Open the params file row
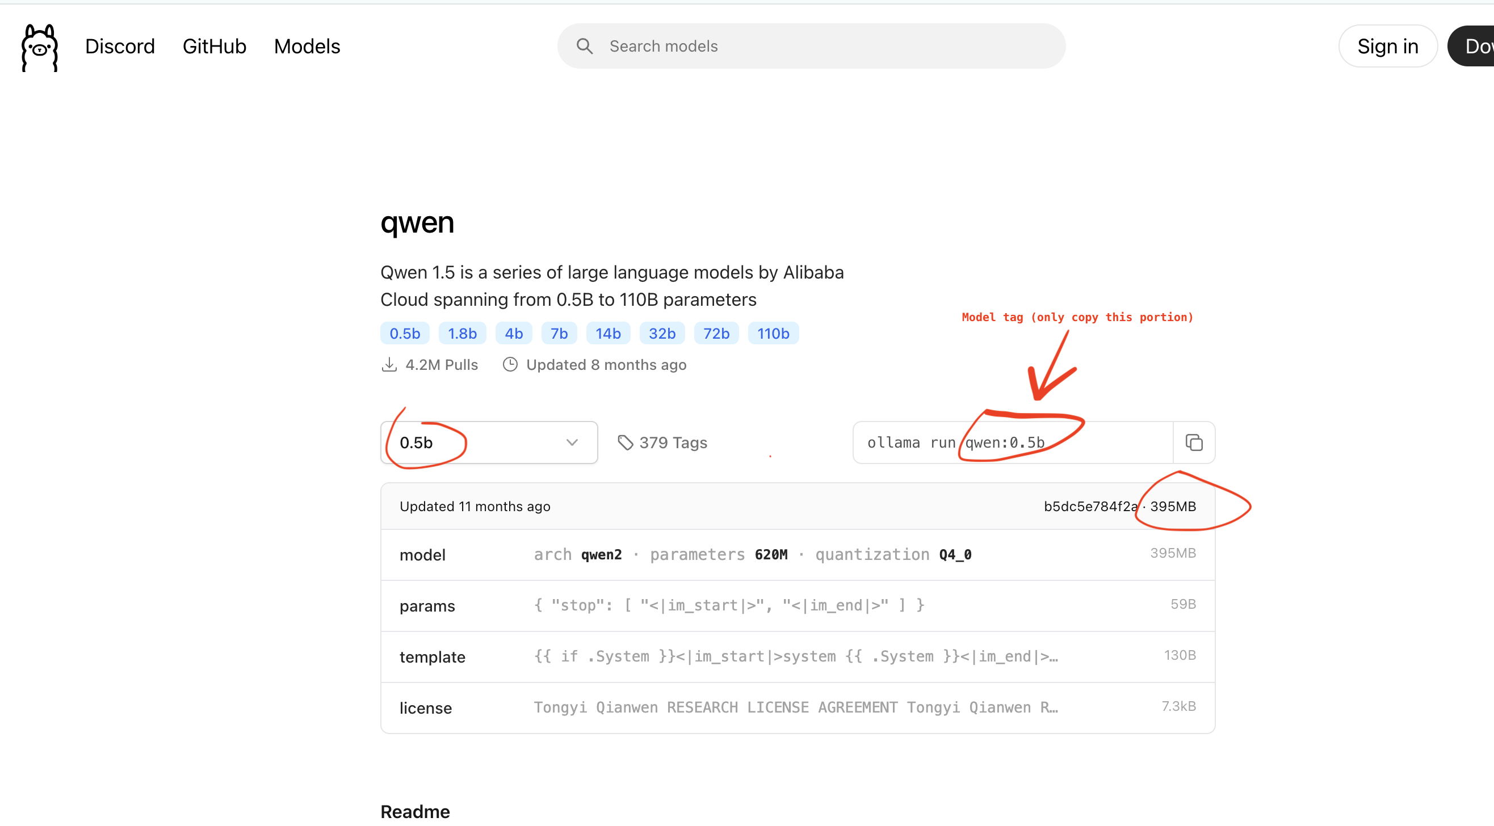Image resolution: width=1494 pixels, height=826 pixels. (x=798, y=606)
